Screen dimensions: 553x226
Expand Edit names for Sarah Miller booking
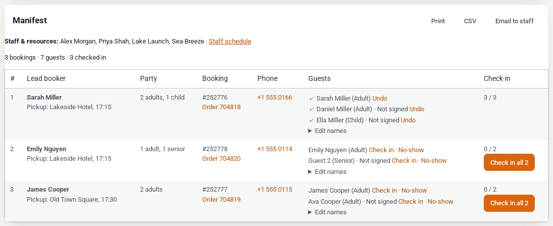coord(327,131)
